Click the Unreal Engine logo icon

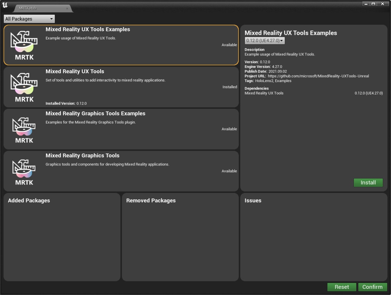5,5
